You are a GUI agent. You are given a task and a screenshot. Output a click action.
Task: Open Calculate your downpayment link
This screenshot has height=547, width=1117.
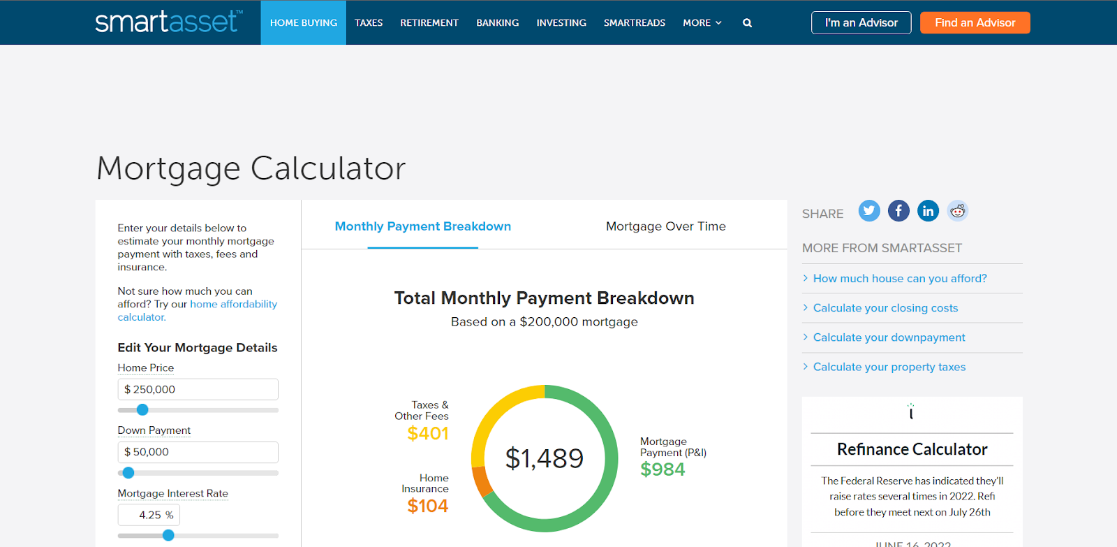(889, 337)
